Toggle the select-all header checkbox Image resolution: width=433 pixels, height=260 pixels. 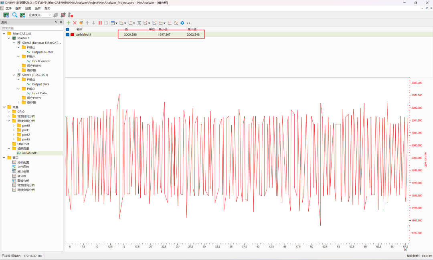[67, 29]
